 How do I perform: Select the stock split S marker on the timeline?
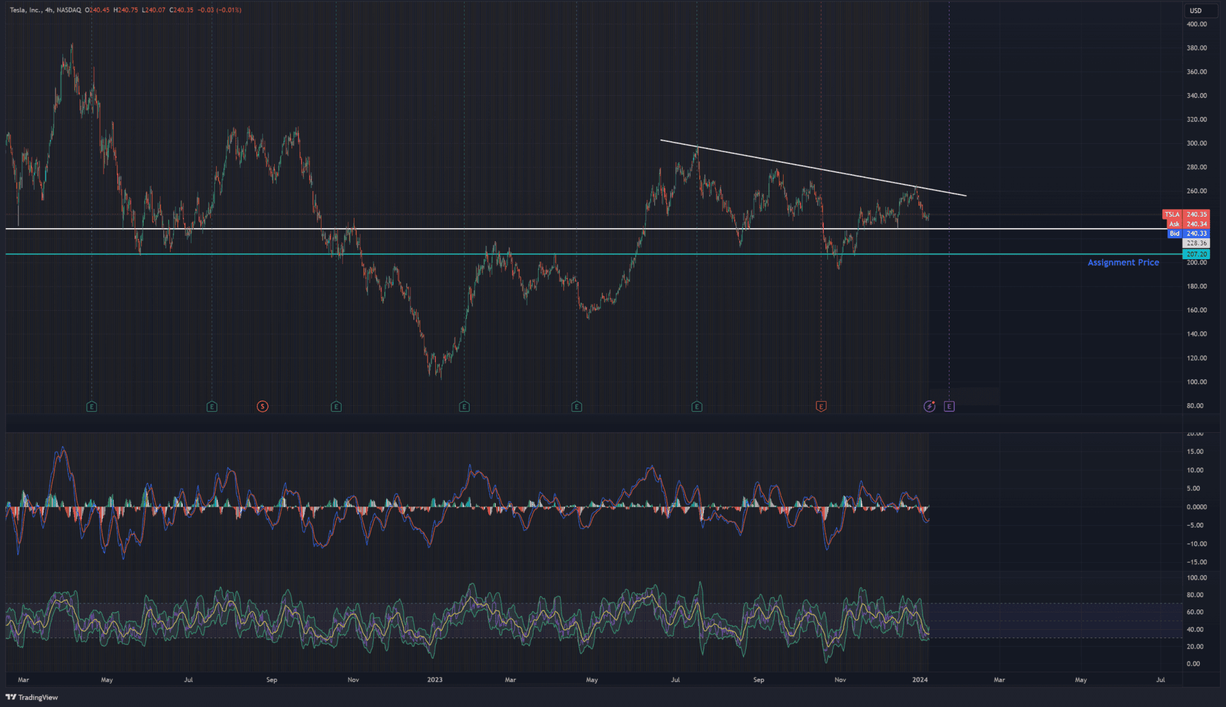coord(262,406)
